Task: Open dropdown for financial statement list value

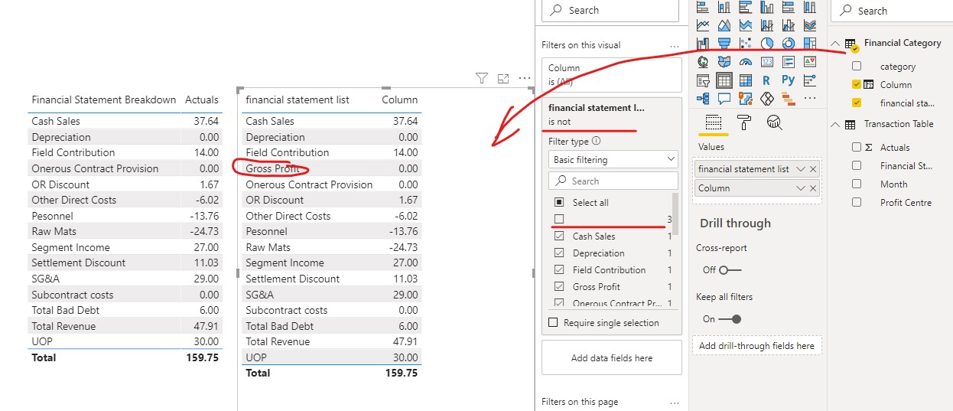Action: tap(800, 169)
